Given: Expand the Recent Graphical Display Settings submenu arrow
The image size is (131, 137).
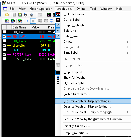Looking at the screenshot, I should 128,112.
